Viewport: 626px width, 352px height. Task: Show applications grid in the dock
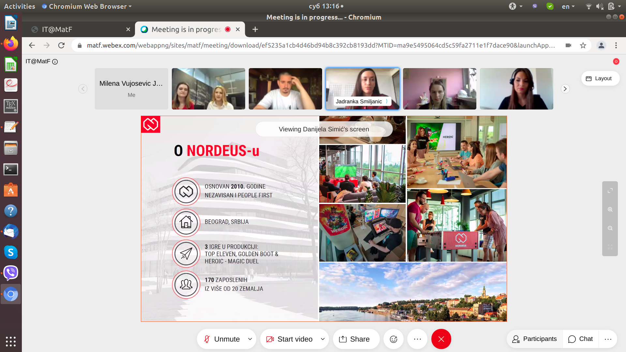(11, 341)
